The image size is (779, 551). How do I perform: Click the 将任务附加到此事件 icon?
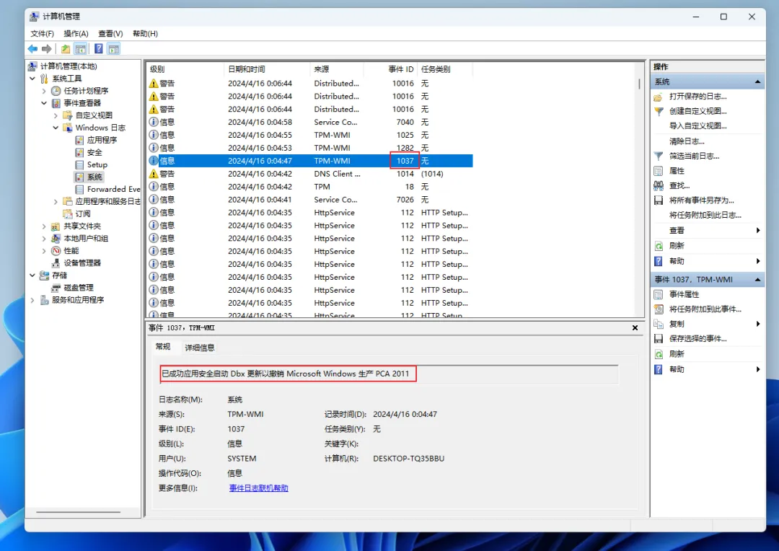coord(659,309)
